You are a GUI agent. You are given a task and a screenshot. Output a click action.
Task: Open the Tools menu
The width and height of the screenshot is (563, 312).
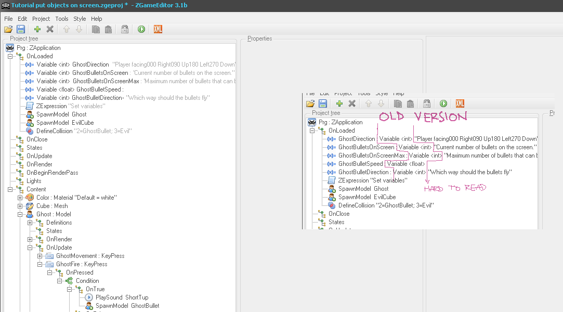(62, 19)
